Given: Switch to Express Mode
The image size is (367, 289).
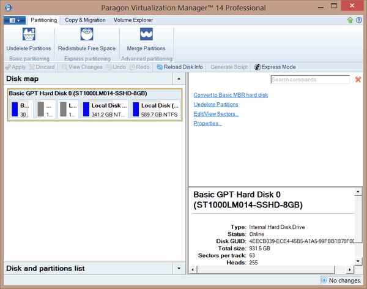Looking at the screenshot, I should click(275, 67).
